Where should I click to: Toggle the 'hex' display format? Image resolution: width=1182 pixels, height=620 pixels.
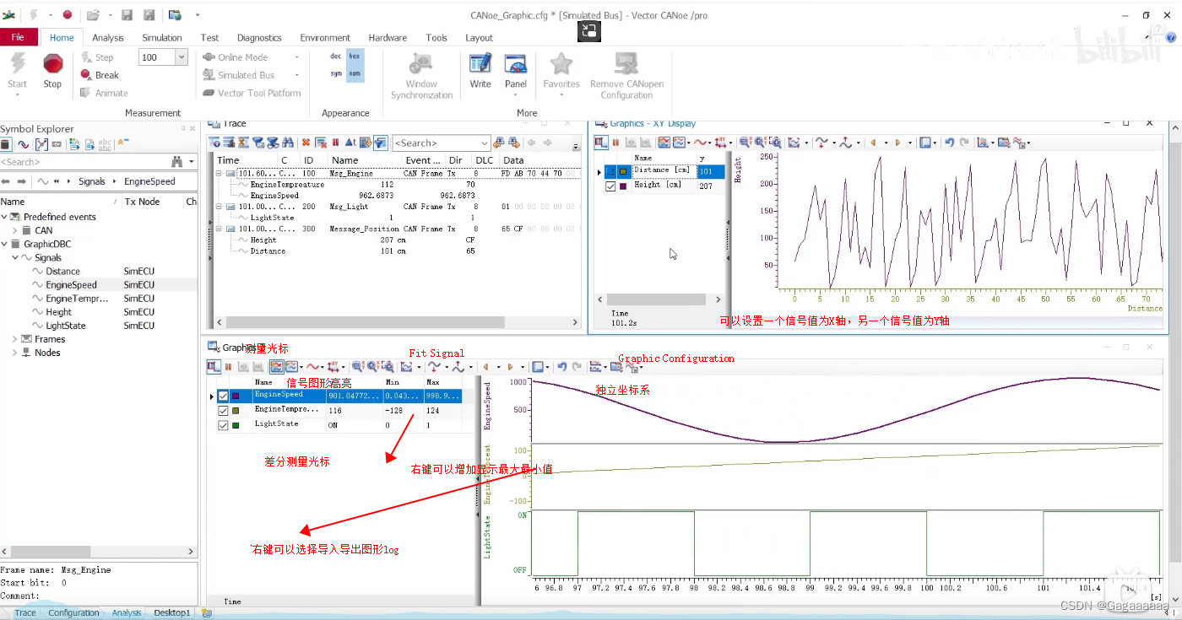pyautogui.click(x=355, y=56)
